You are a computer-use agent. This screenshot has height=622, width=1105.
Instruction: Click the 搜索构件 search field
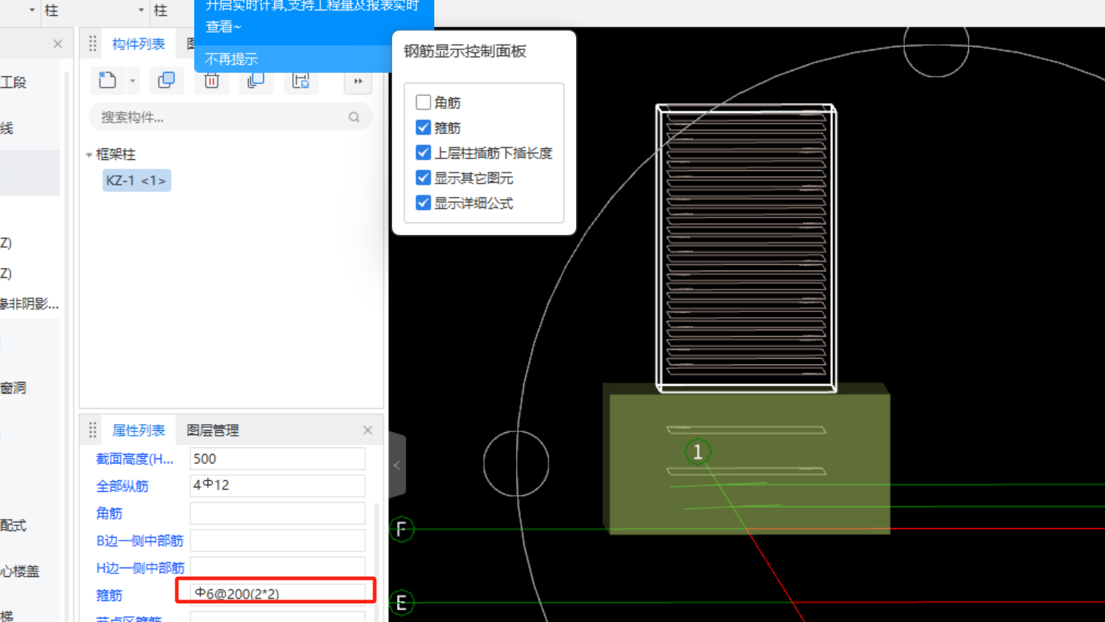[x=230, y=117]
